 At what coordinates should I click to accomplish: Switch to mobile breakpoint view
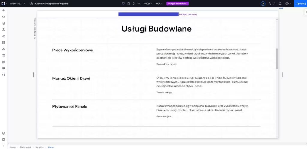click(x=133, y=4)
